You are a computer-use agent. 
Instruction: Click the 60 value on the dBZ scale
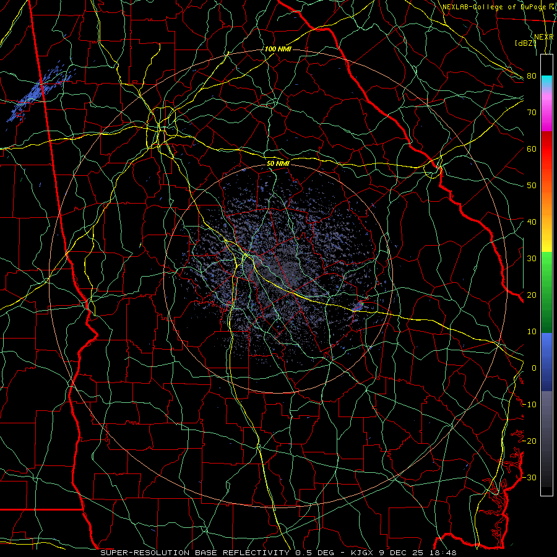click(532, 149)
